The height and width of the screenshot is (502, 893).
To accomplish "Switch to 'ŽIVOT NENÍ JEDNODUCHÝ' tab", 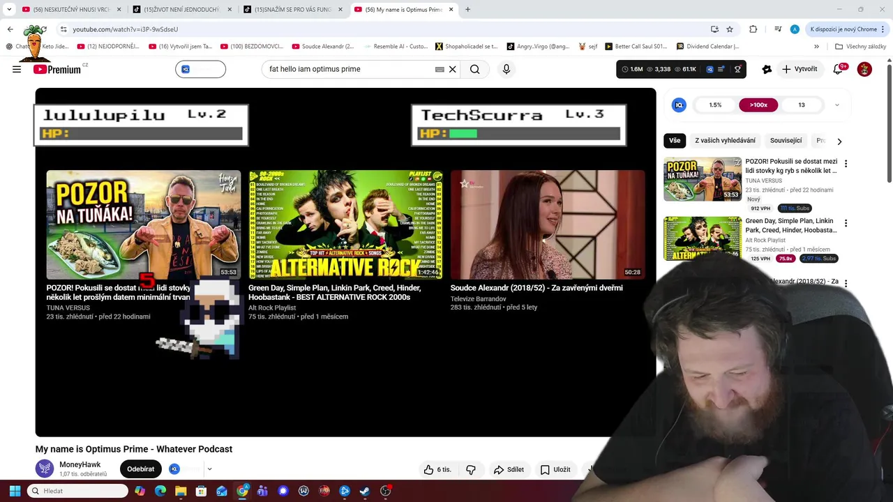I will pos(183,10).
